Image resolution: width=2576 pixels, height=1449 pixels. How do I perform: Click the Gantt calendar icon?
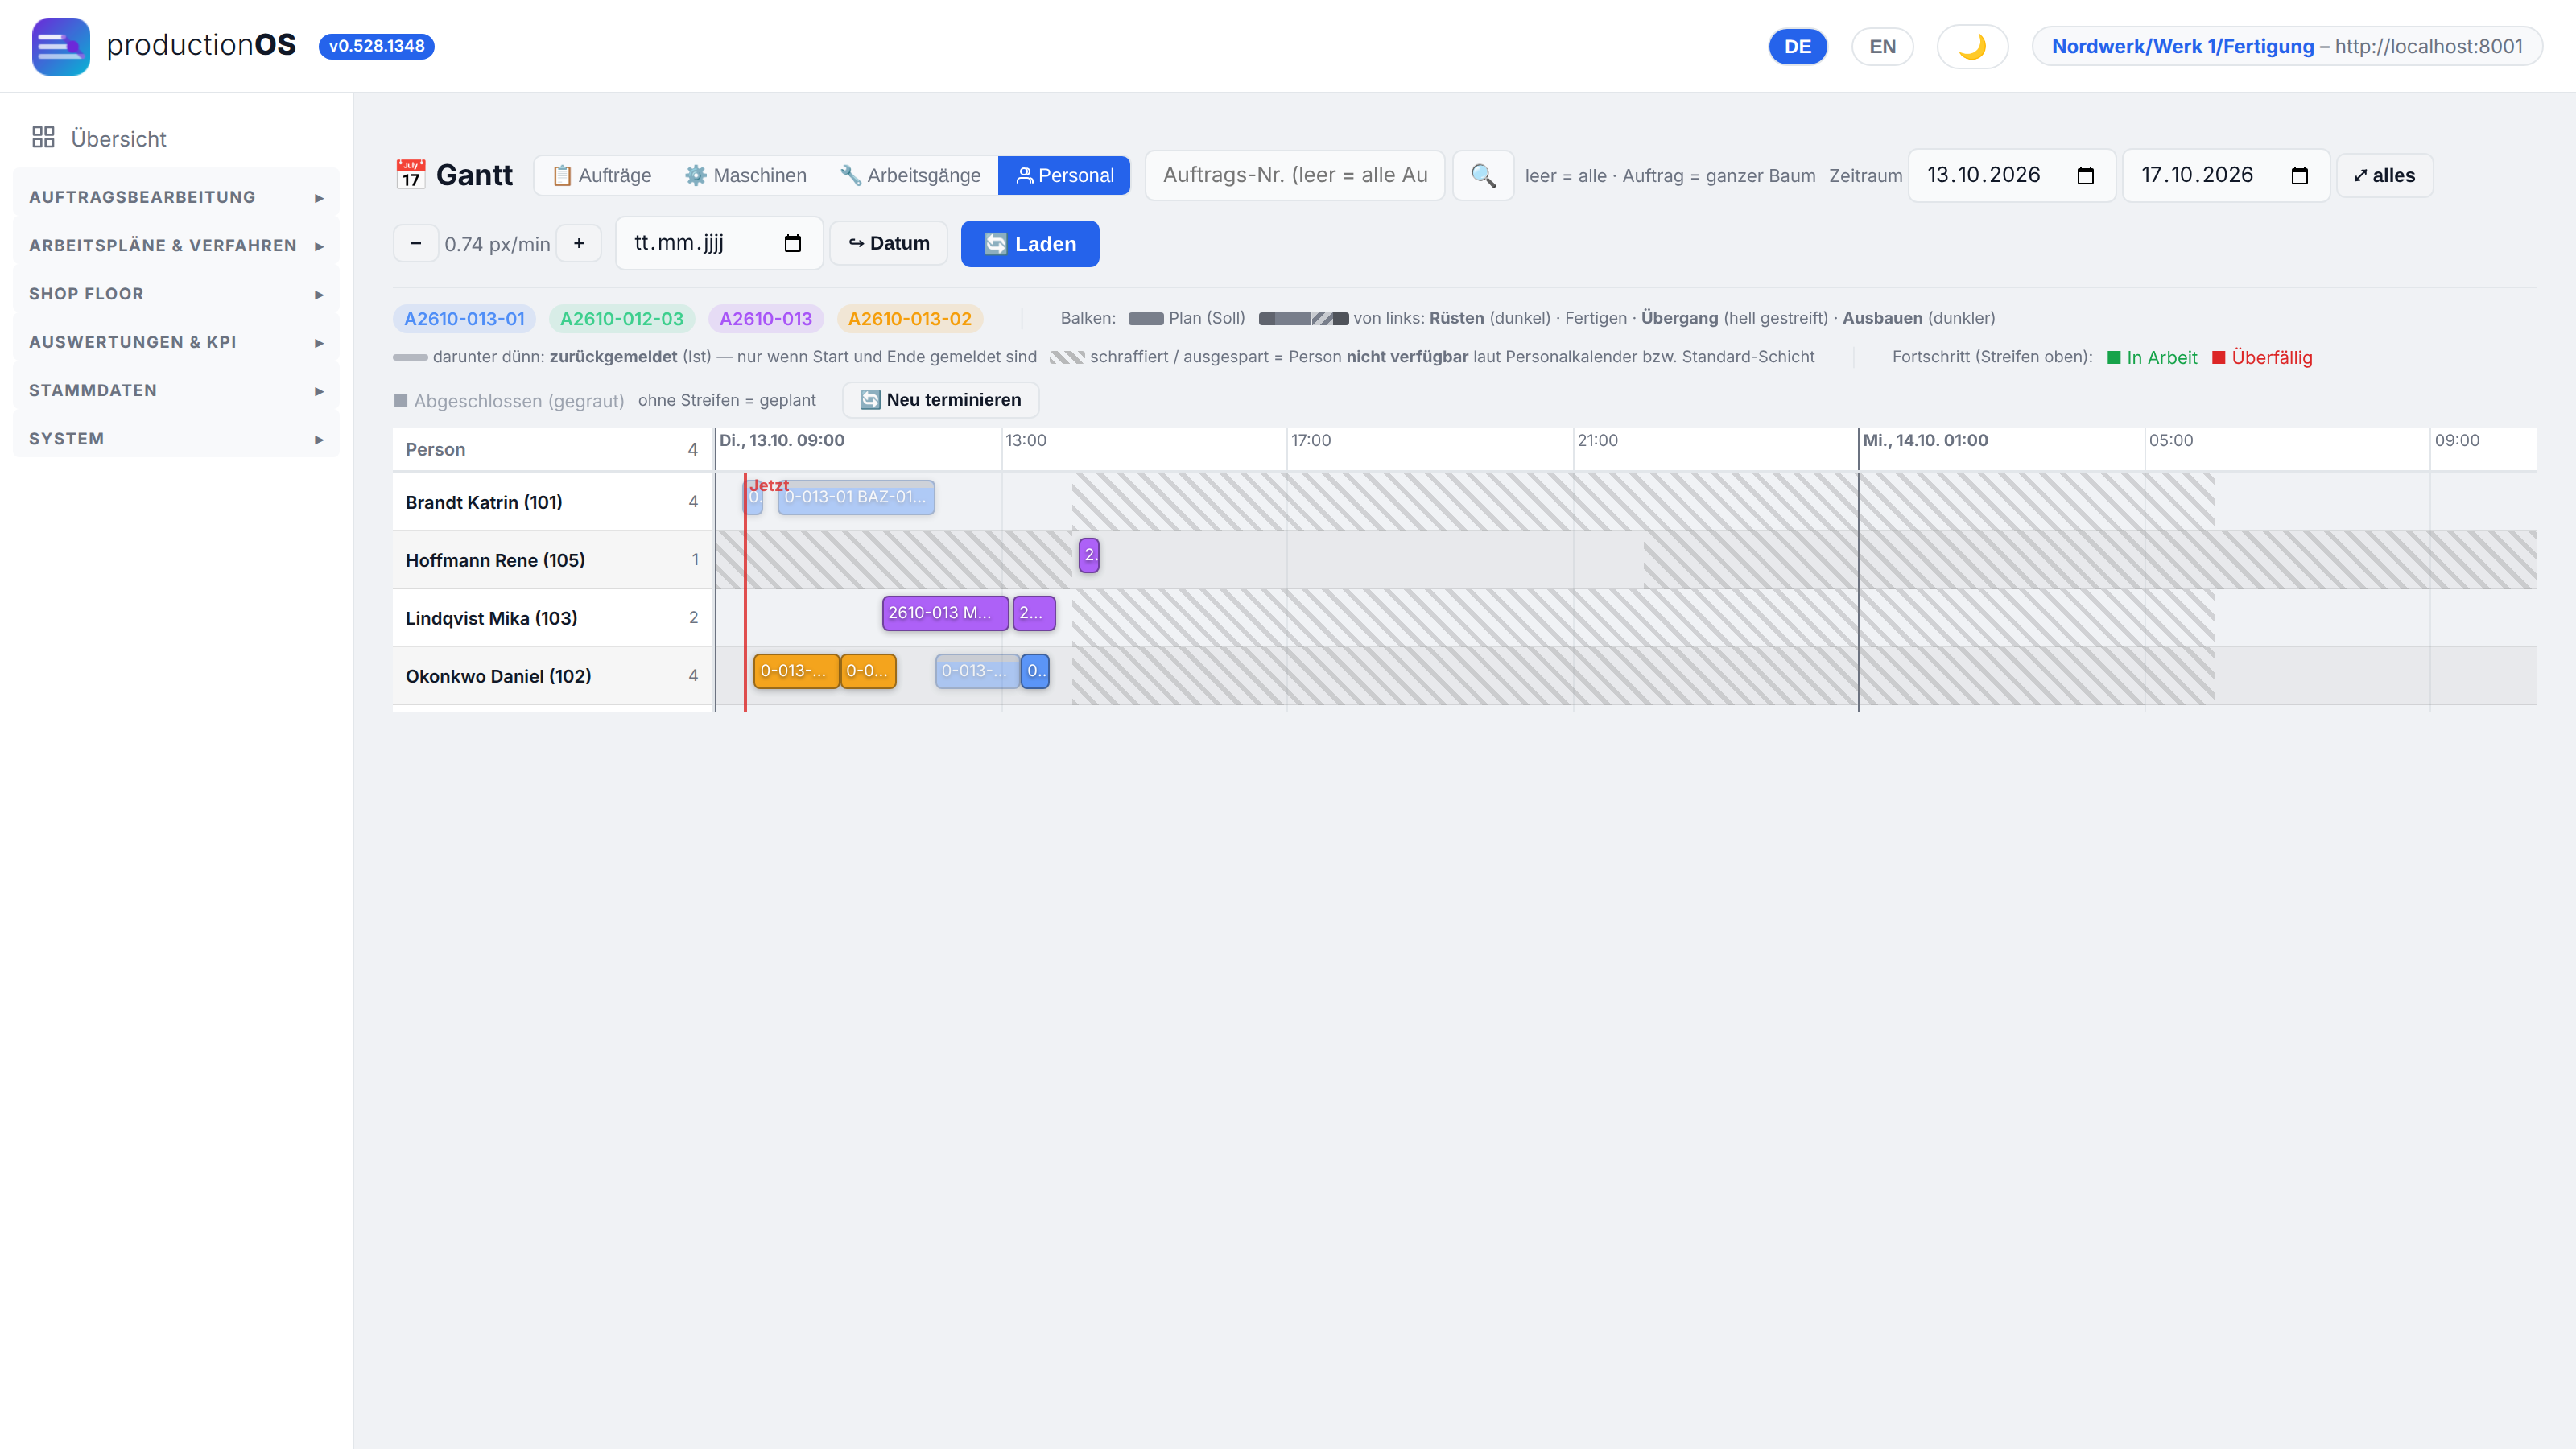pyautogui.click(x=410, y=175)
